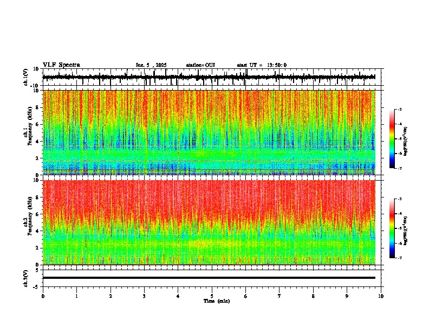Click the "start UT = 13:50: 0" text

click(262, 65)
